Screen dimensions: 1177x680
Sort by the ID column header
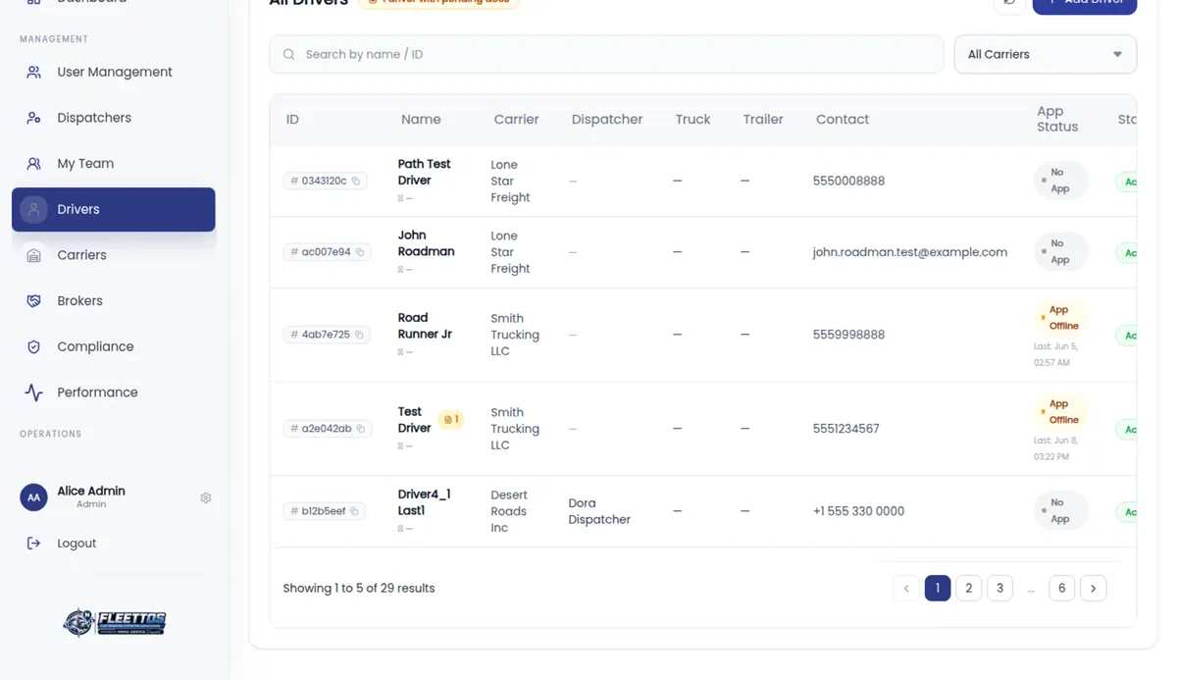coord(292,120)
